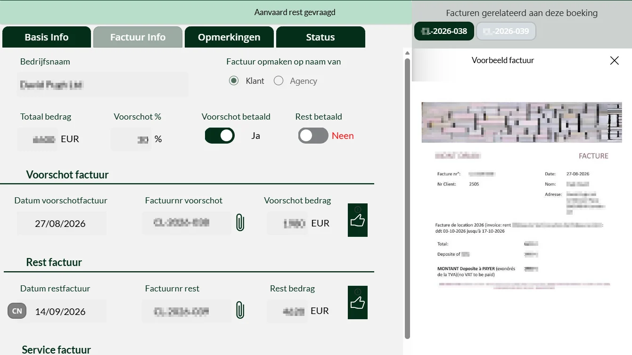Click the Factuurnr voorschot field
The width and height of the screenshot is (632, 355).
(187, 223)
